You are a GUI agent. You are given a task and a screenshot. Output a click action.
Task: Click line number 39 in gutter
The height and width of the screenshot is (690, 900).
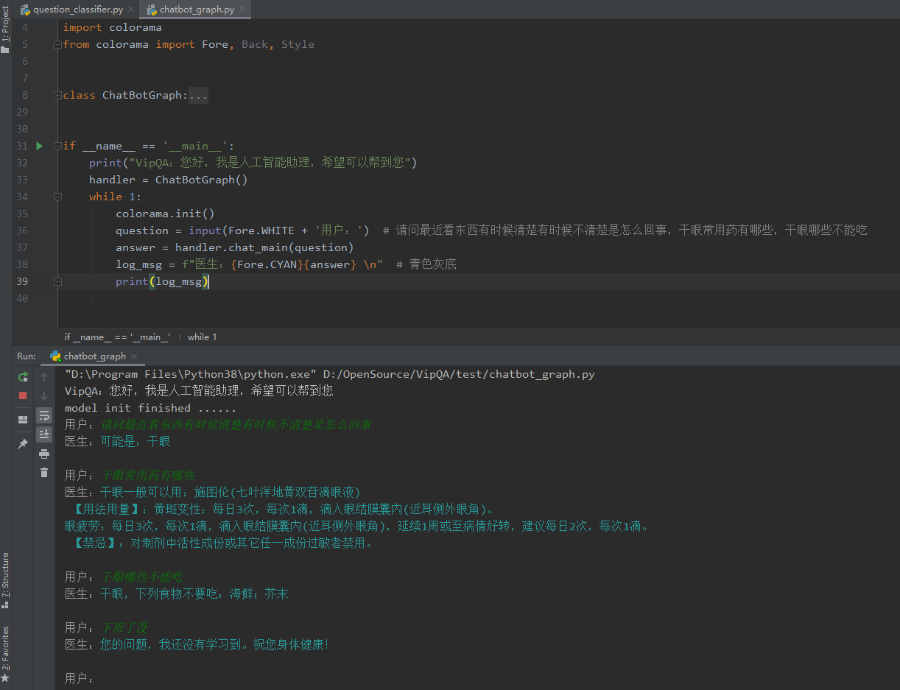pos(21,281)
